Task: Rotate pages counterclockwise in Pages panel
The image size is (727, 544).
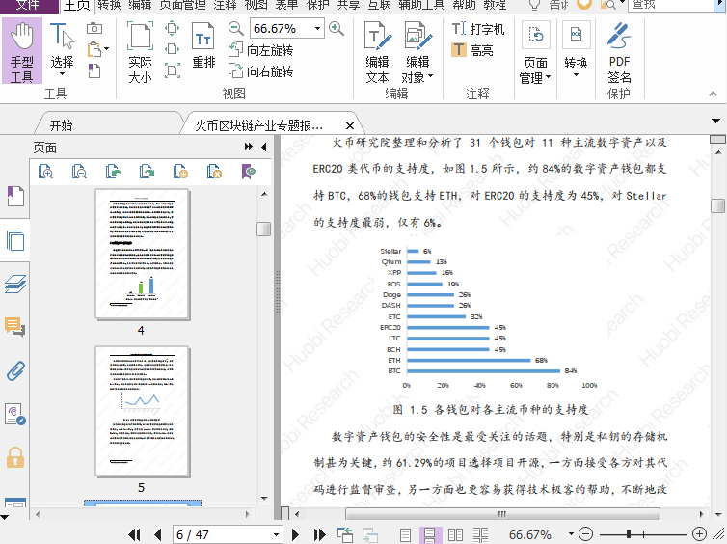Action: 113,172
